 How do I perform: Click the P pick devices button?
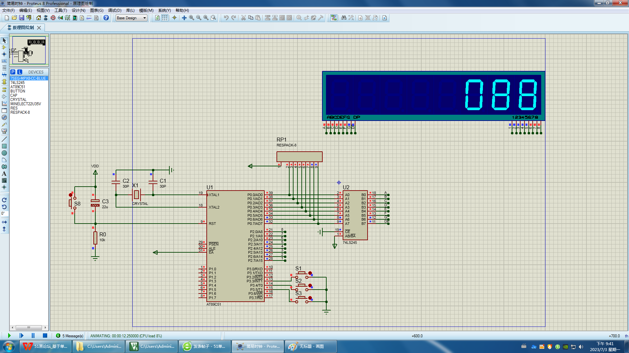13,72
